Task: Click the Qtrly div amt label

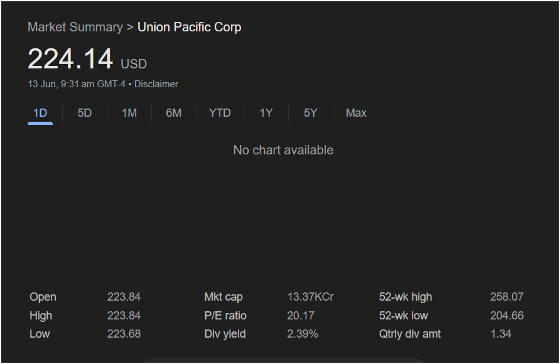Action: tap(410, 334)
